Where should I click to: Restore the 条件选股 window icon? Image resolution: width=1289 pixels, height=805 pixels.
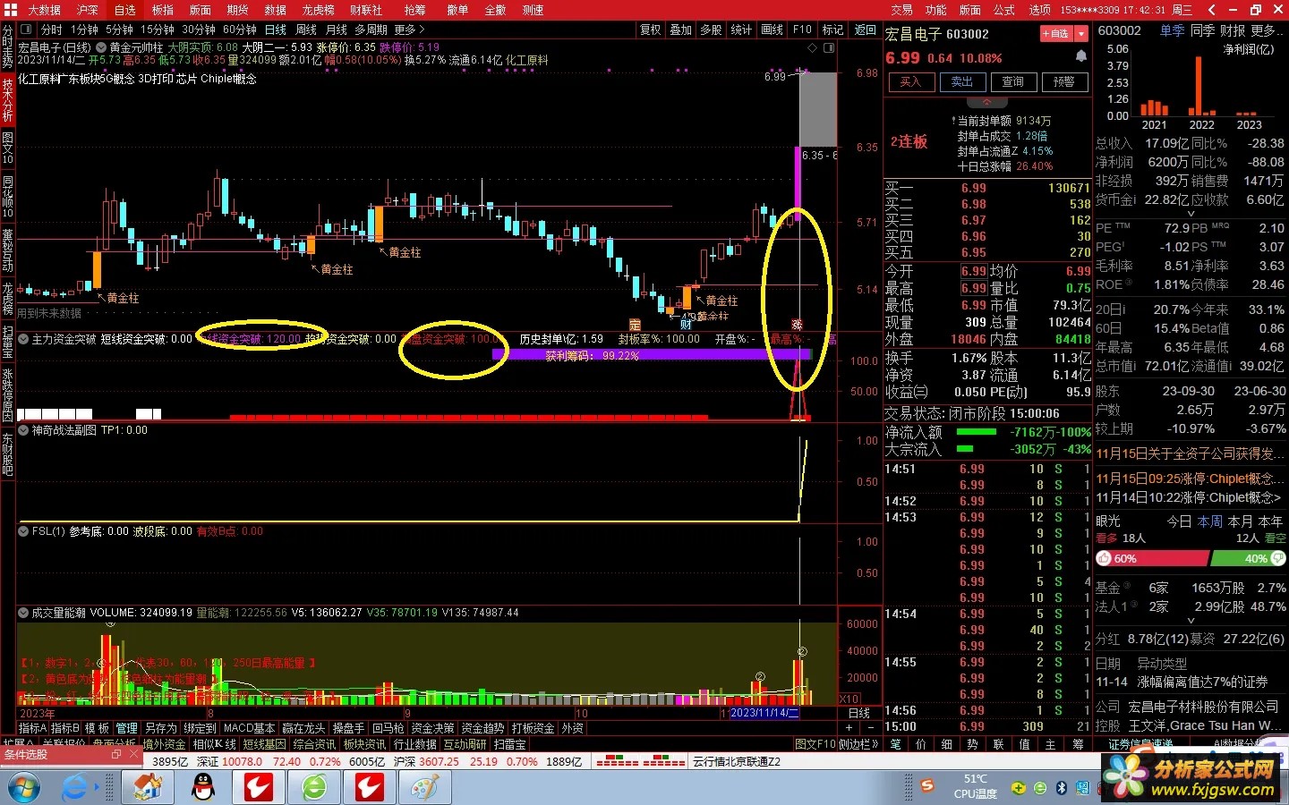coord(115,755)
